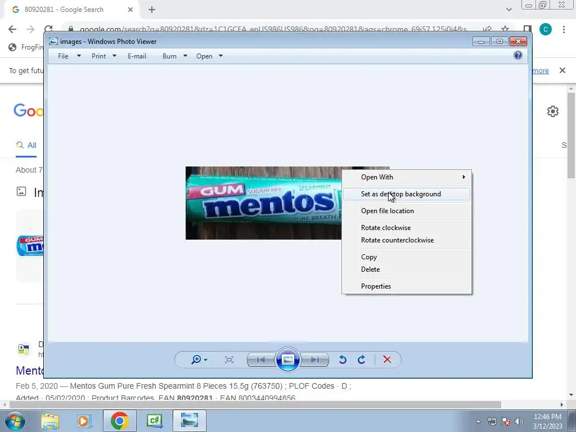Open a new Chrome tab
576x432 pixels.
point(152,10)
